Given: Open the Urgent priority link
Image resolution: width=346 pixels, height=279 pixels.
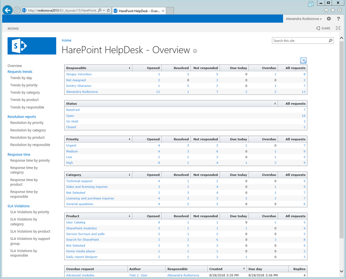Looking at the screenshot, I should (x=71, y=145).
